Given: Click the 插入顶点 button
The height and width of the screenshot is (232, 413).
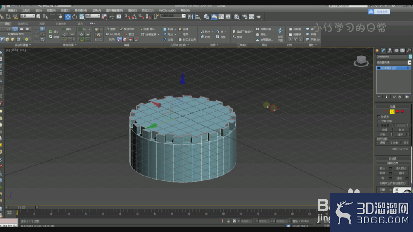Looking at the screenshot, I should click(x=401, y=169).
